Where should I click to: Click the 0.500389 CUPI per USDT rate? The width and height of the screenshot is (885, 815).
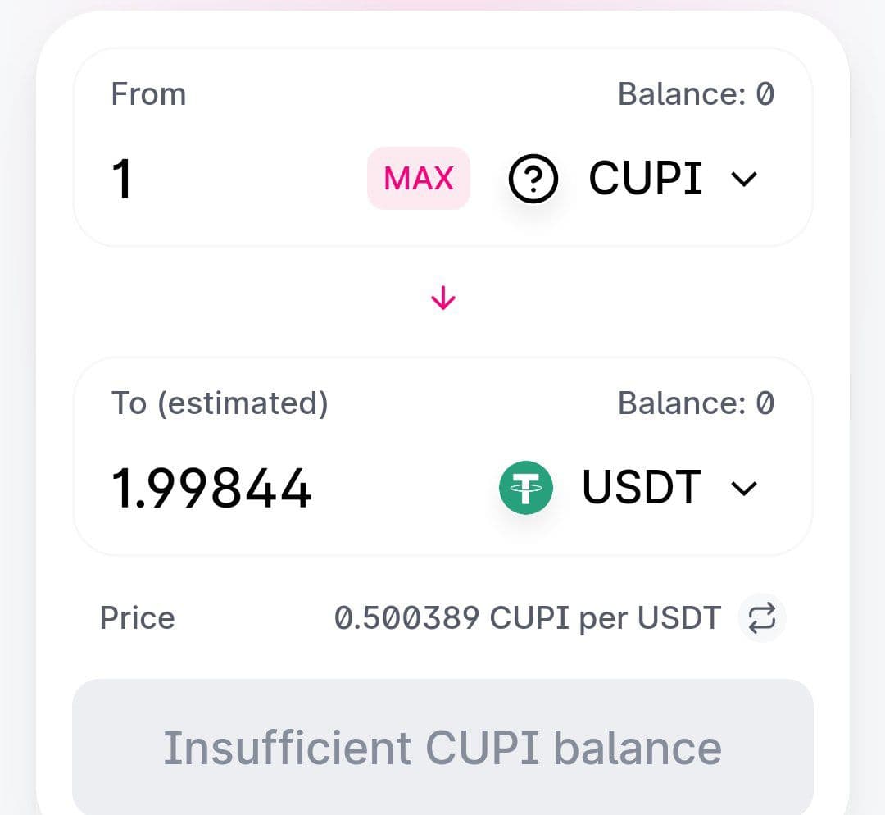pos(528,618)
